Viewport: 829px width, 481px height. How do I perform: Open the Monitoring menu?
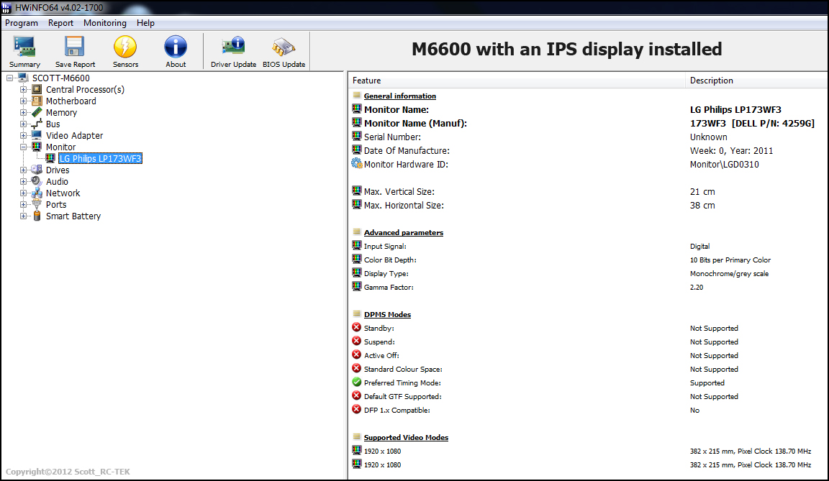pos(105,23)
